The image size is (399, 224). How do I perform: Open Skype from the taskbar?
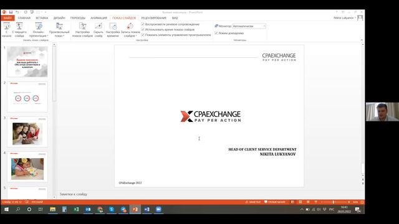[x=112, y=209]
